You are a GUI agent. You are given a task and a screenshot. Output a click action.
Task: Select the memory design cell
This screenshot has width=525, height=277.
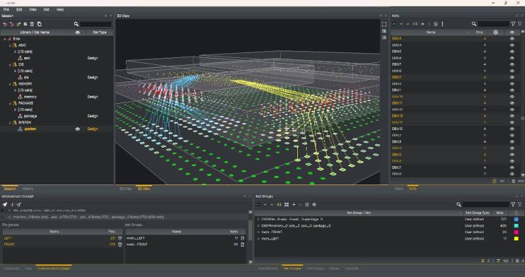click(31, 96)
